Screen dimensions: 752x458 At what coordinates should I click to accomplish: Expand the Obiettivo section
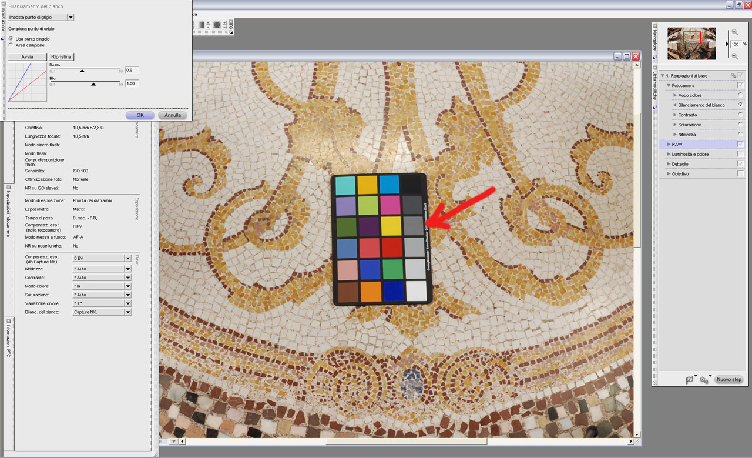pyautogui.click(x=669, y=175)
